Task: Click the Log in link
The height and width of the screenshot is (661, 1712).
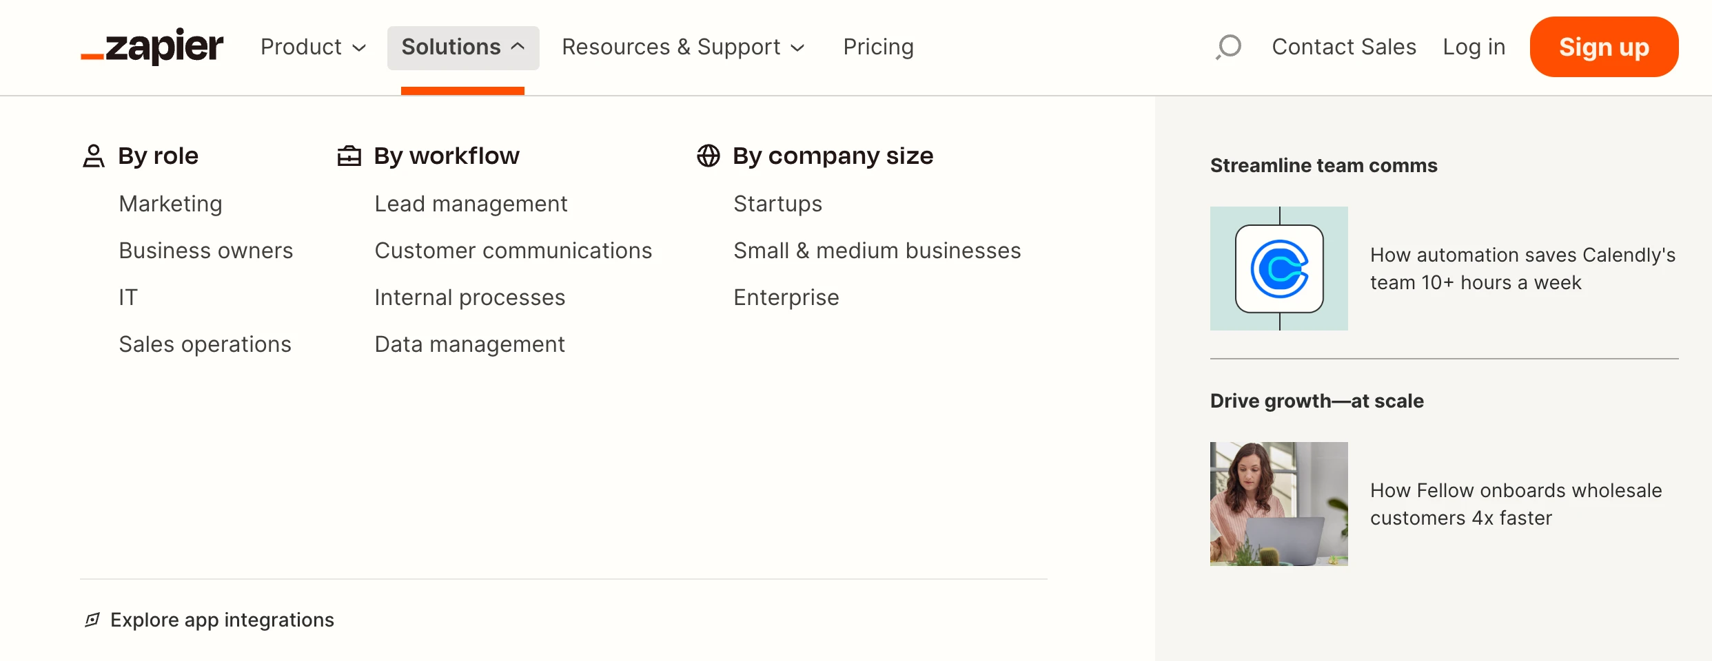Action: pyautogui.click(x=1474, y=47)
